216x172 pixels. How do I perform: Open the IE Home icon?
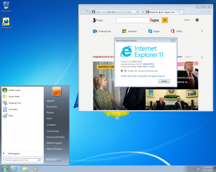(201, 12)
